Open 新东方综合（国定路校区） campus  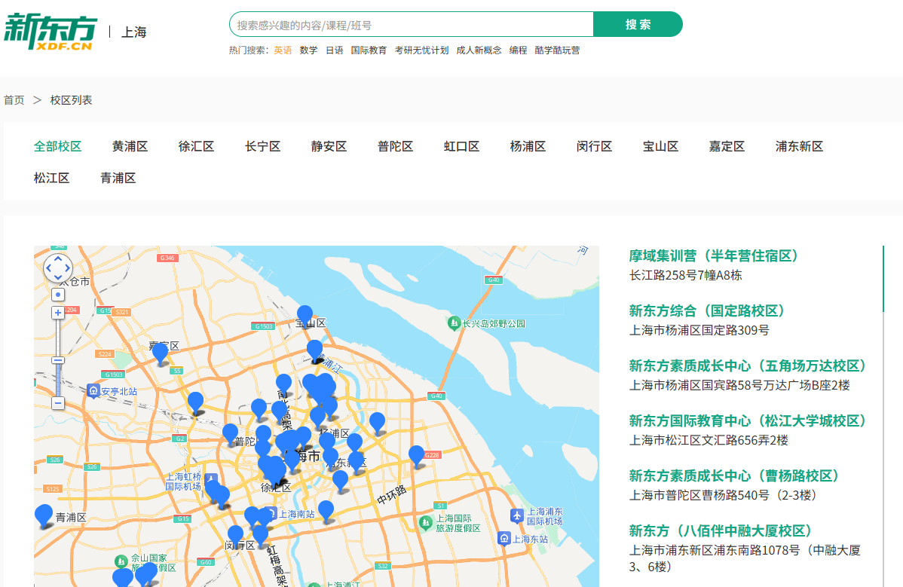click(707, 310)
